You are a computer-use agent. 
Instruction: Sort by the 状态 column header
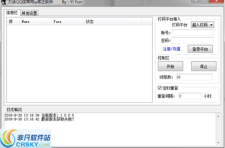click(113, 22)
